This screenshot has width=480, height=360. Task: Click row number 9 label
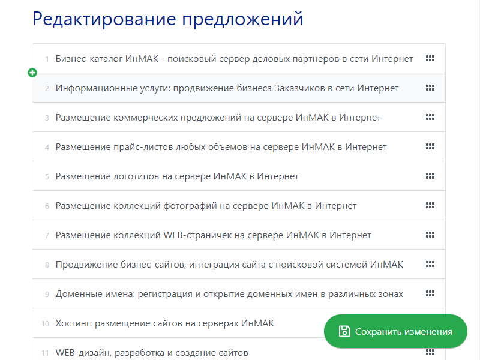47,294
